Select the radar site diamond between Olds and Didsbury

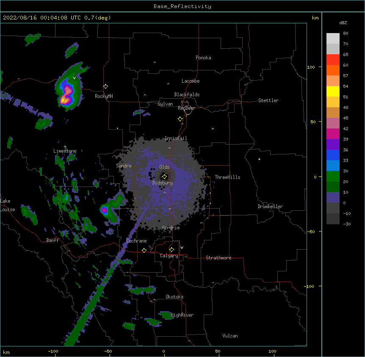coord(165,177)
